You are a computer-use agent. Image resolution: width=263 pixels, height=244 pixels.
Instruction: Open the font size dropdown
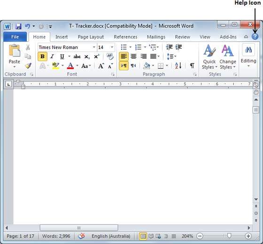pyautogui.click(x=112, y=47)
